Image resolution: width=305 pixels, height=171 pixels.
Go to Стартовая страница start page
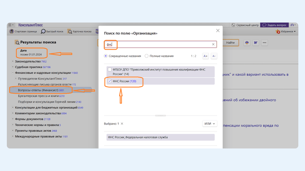[x=23, y=31]
